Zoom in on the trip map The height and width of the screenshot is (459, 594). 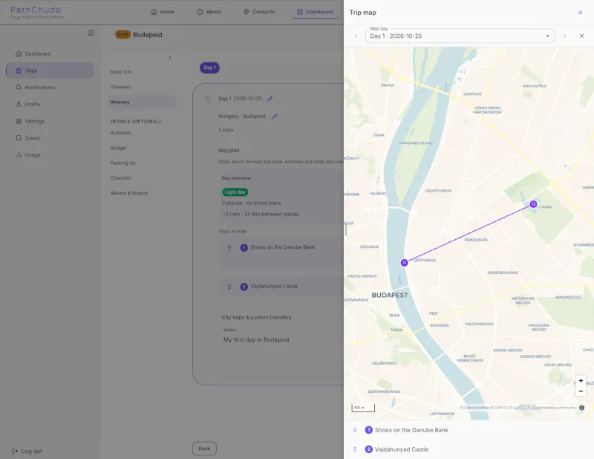pyautogui.click(x=581, y=380)
